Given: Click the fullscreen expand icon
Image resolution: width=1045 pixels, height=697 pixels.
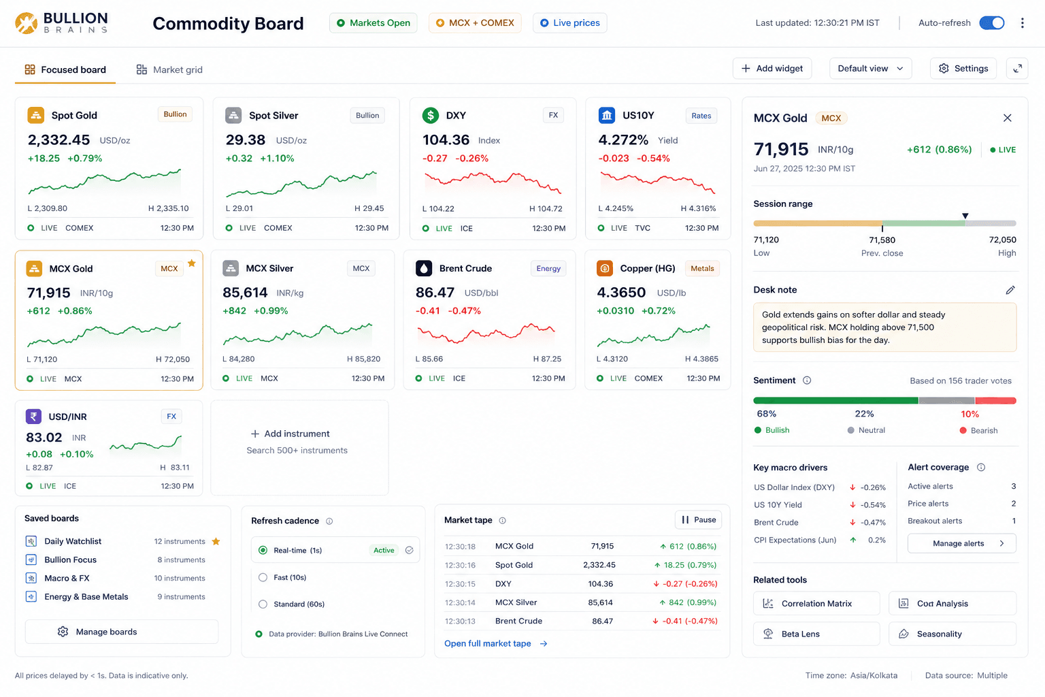Looking at the screenshot, I should point(1017,69).
